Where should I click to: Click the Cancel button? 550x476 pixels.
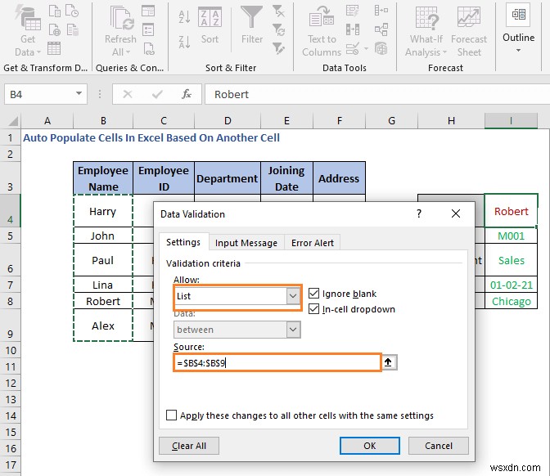click(x=439, y=446)
